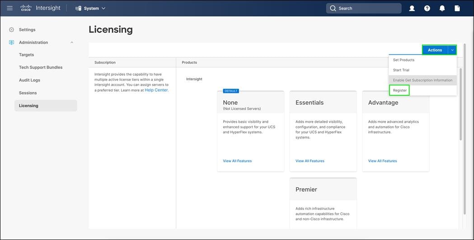Click the System service icon

[78, 9]
